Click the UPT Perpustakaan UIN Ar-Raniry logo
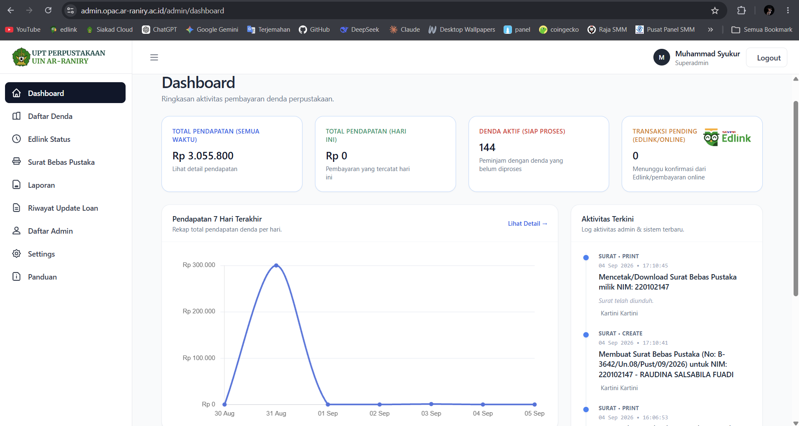799x426 pixels. pos(59,57)
